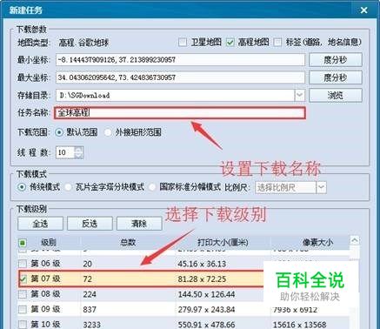Choose 国家标准分幅模式 radio option
Image resolution: width=380 pixels, height=329 pixels.
coord(152,187)
